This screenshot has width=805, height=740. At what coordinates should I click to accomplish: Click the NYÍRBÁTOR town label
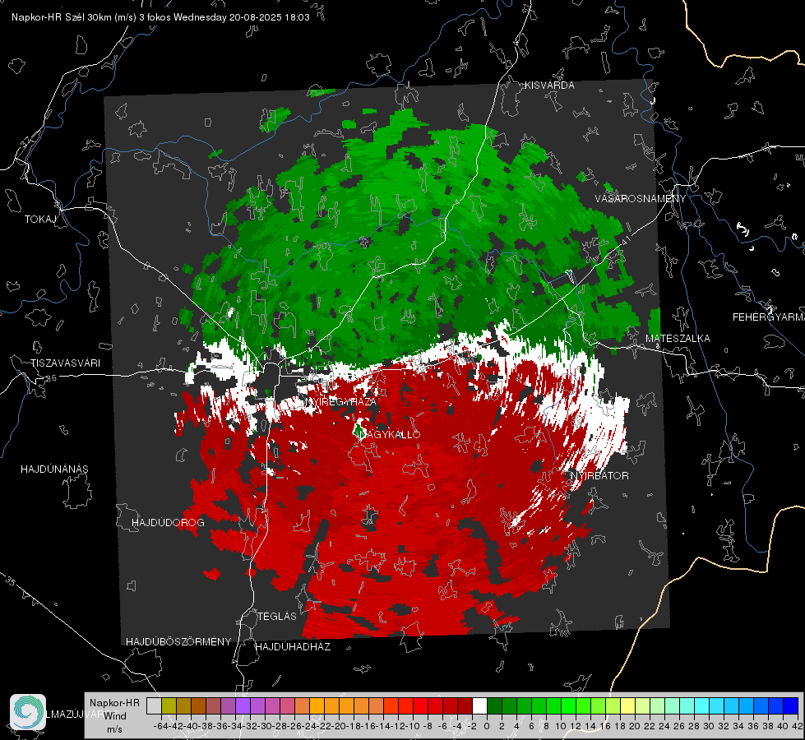coord(599,475)
